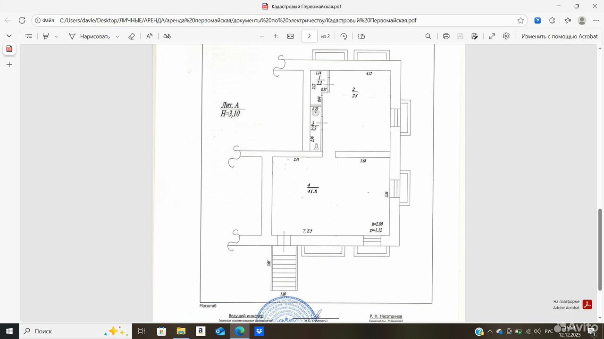Viewport: 604px width, 339px height.
Task: Expand the Нарисовать pen options dropdown
Action: coord(117,36)
